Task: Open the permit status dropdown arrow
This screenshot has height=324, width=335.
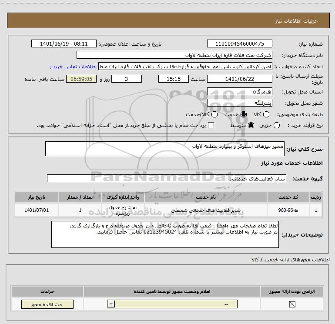Action: pos(111,304)
